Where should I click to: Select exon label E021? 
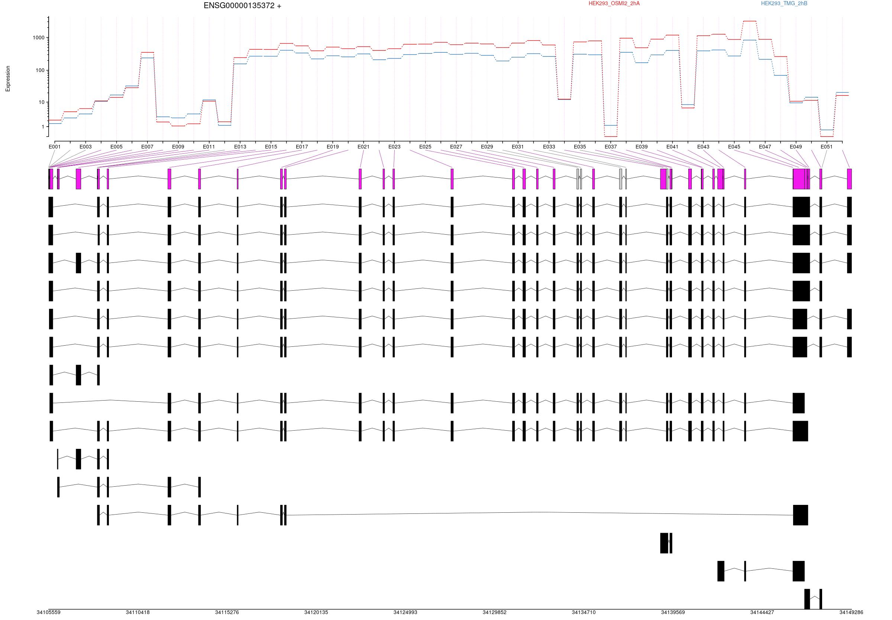[363, 147]
